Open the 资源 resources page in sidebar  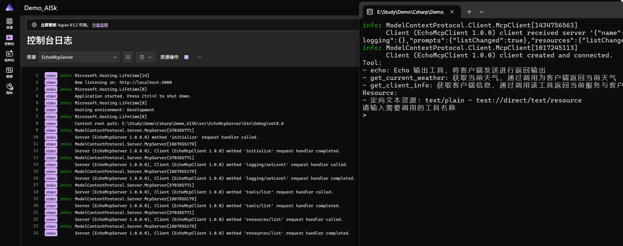point(9,24)
